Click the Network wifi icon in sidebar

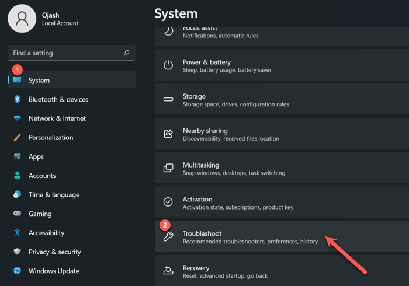pos(17,118)
